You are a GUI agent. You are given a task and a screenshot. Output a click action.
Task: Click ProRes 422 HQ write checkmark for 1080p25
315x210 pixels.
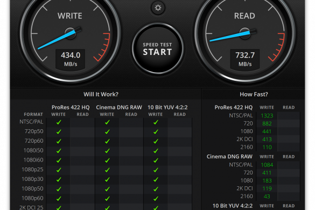coord(59,170)
